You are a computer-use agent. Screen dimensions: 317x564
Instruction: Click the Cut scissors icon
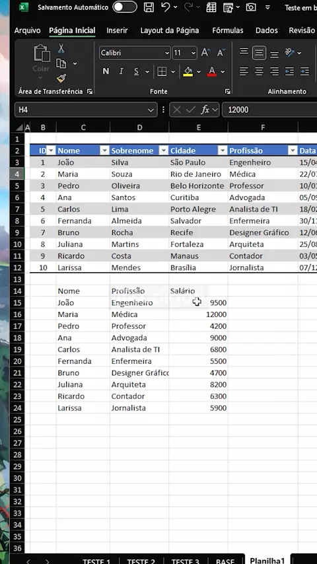tap(61, 48)
